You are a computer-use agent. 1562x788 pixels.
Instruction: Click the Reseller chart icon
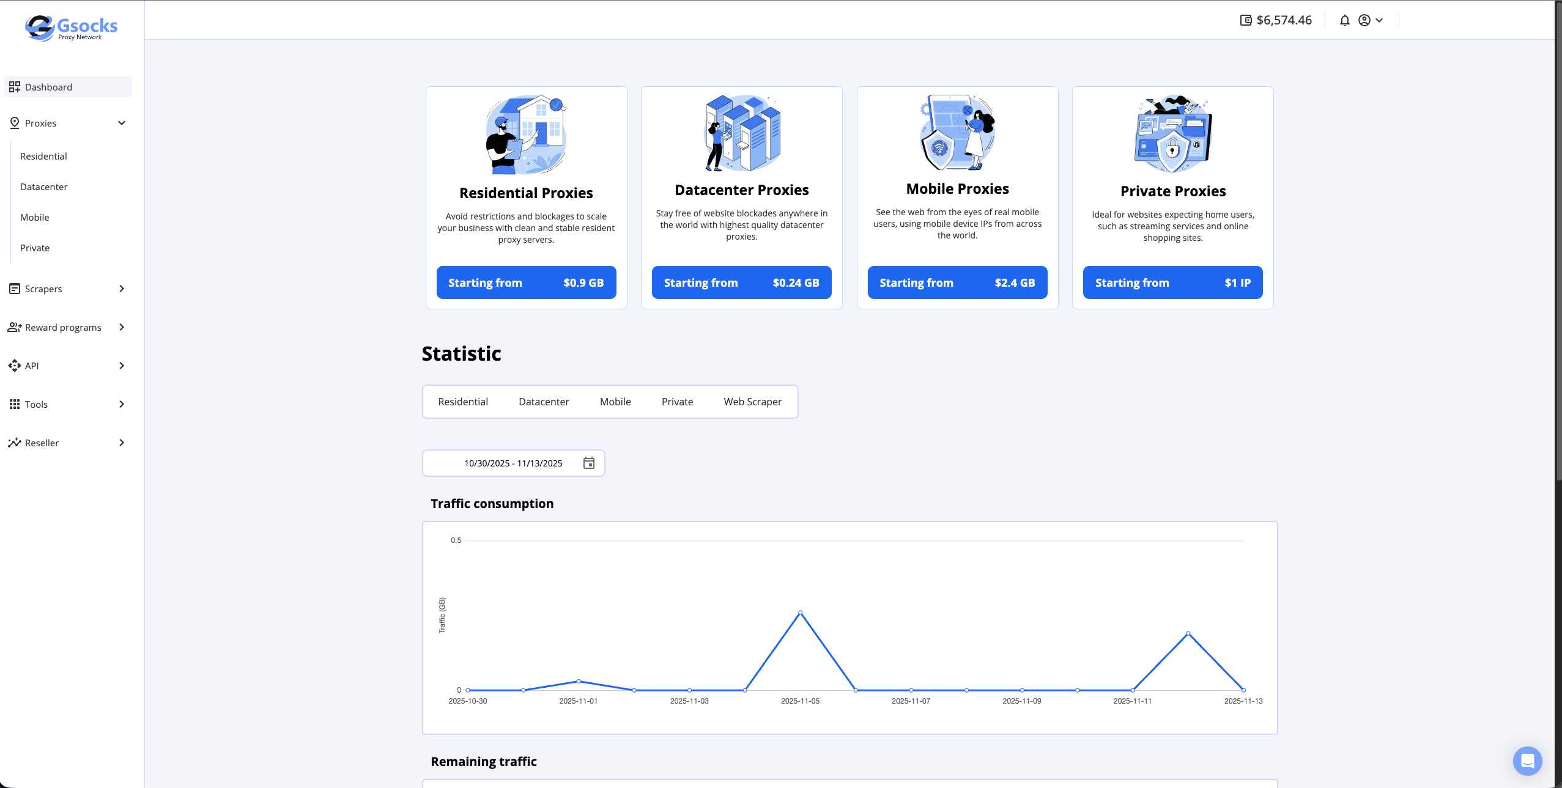(x=15, y=443)
